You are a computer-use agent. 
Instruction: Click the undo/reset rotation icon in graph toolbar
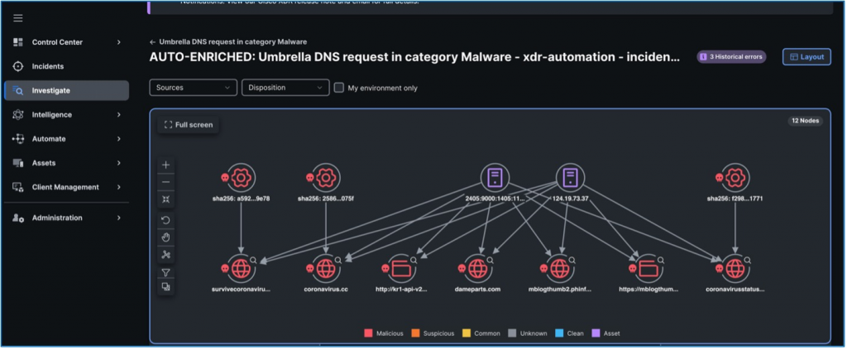point(166,220)
